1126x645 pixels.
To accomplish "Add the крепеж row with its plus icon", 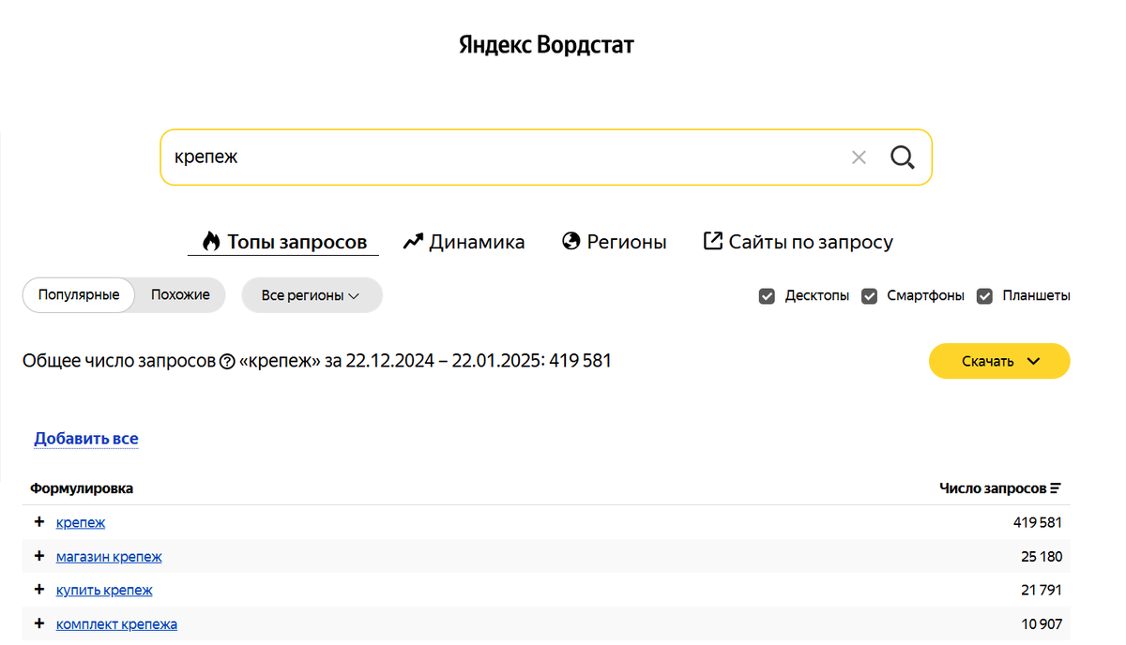I will pos(39,522).
